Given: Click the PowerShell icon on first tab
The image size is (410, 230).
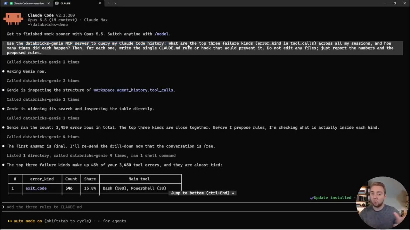Looking at the screenshot, I should [x=6, y=3].
